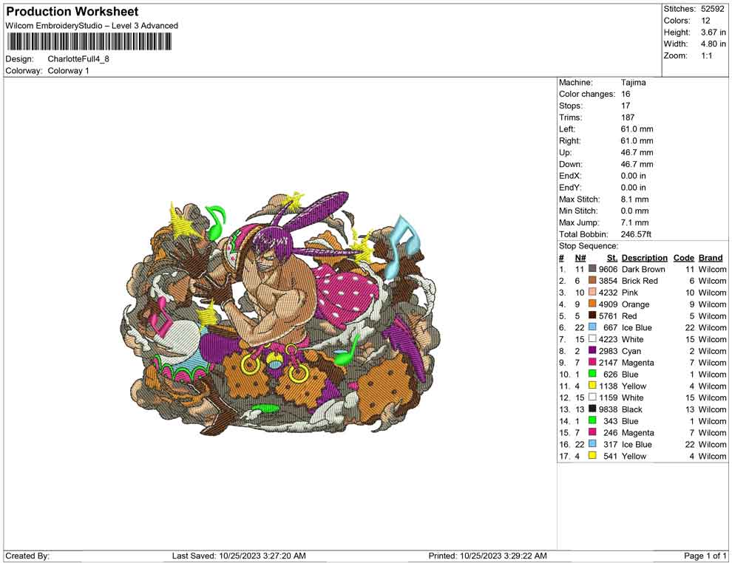This screenshot has height=563, width=732.
Task: Click the Code column header
Action: click(683, 257)
